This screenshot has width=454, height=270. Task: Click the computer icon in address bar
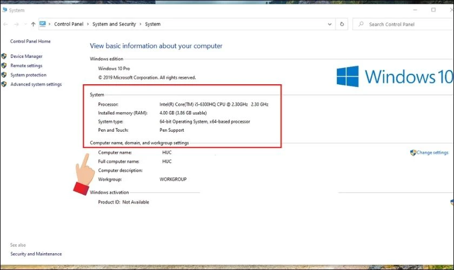click(x=43, y=24)
